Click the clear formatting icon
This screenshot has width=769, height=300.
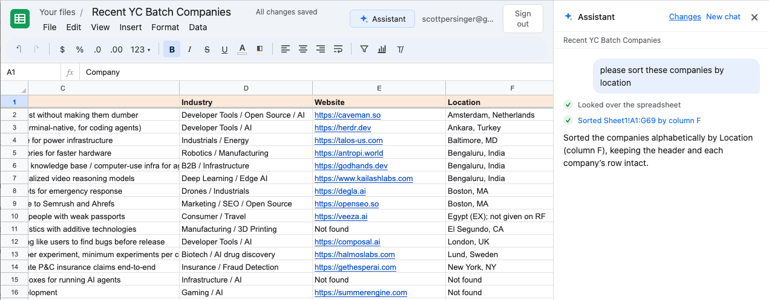(x=400, y=49)
